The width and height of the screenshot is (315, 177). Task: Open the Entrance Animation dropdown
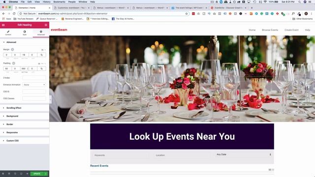(x=34, y=85)
